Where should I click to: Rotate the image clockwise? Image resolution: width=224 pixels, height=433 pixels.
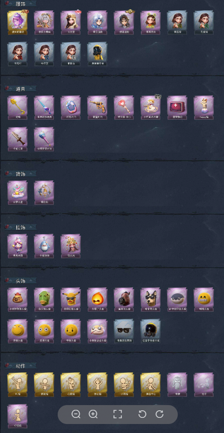(x=159, y=414)
